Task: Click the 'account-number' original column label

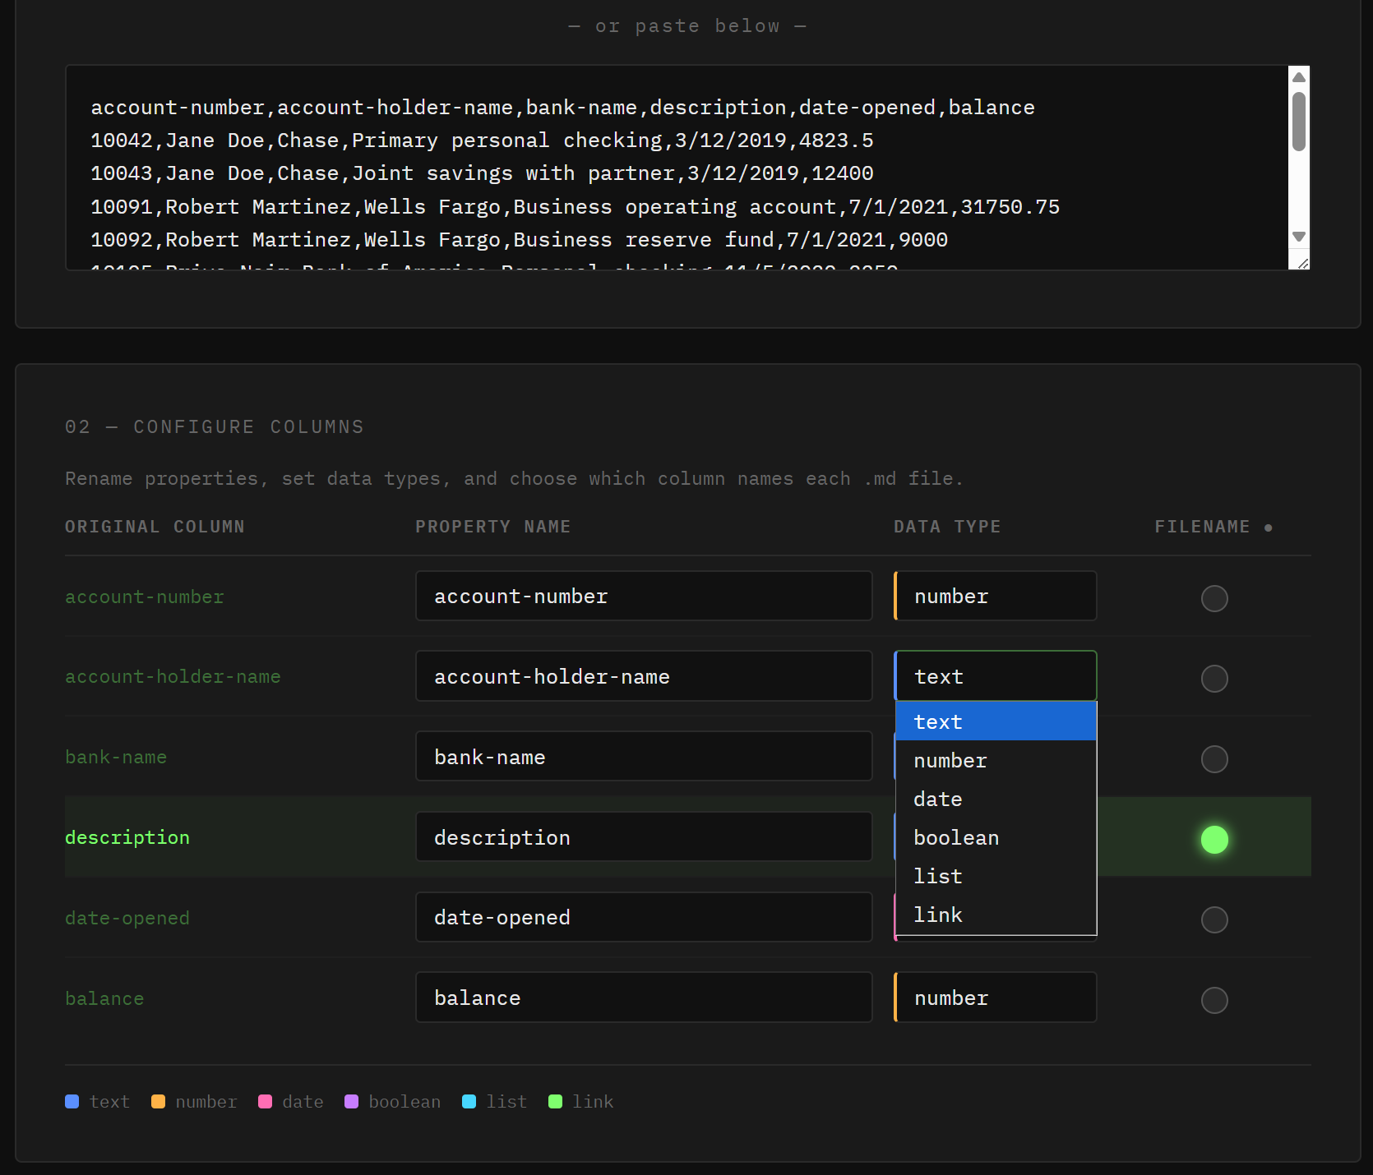Action: (x=145, y=597)
